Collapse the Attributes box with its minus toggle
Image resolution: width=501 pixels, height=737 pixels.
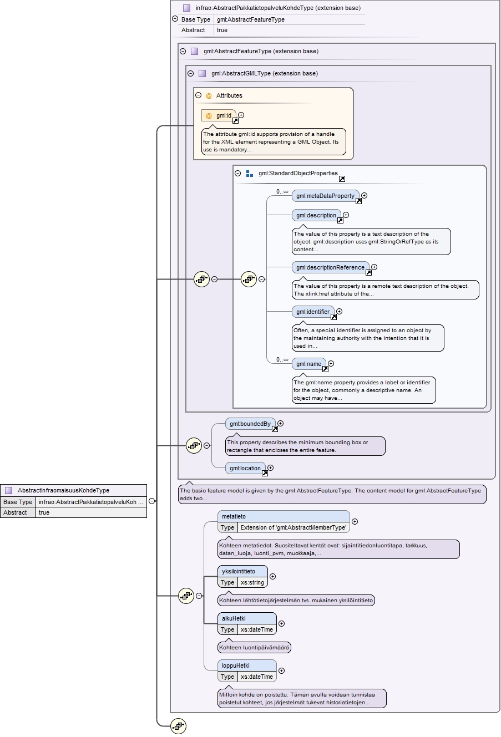pos(198,95)
